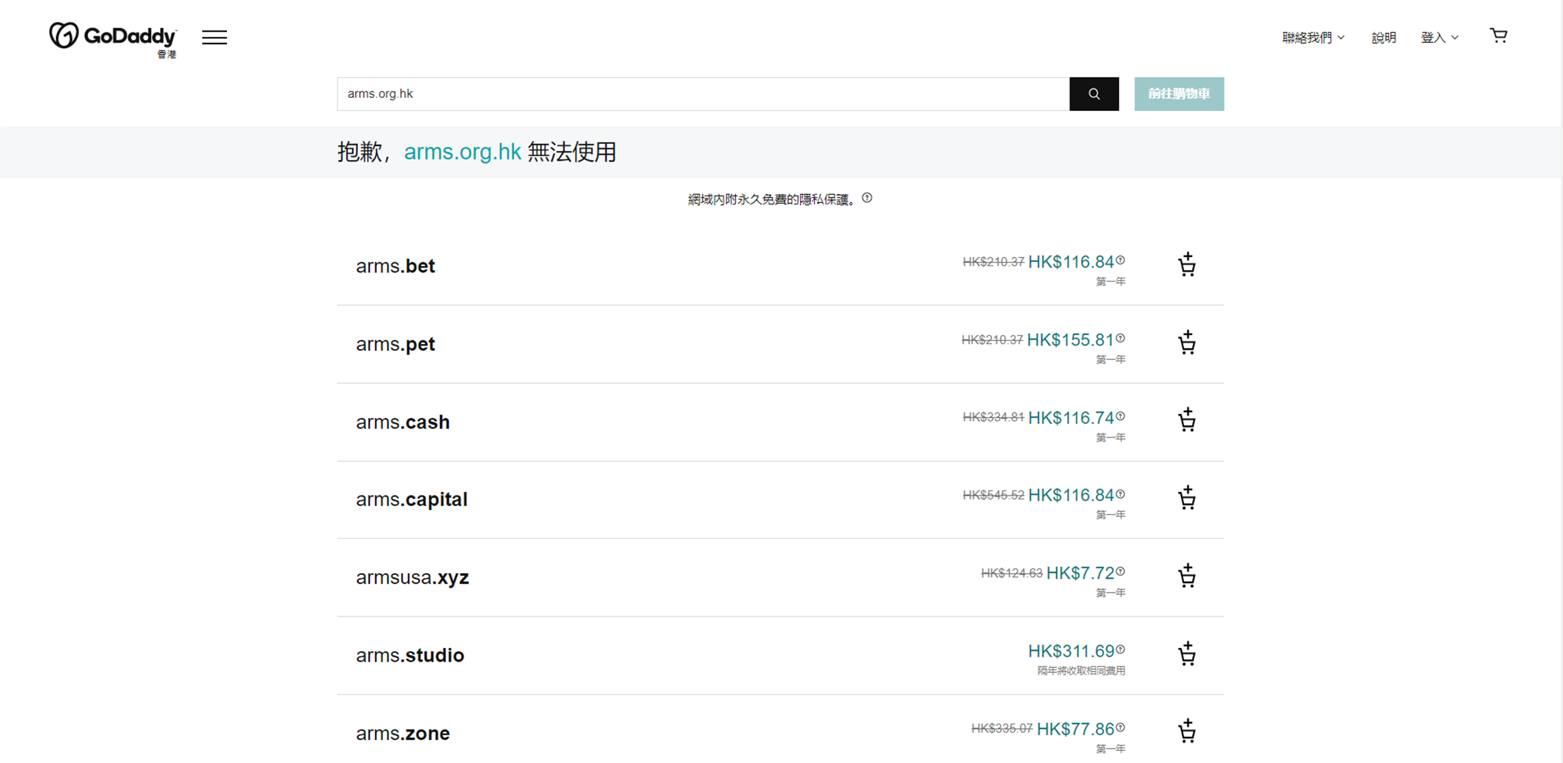Add arms.bet to cart

1187,265
